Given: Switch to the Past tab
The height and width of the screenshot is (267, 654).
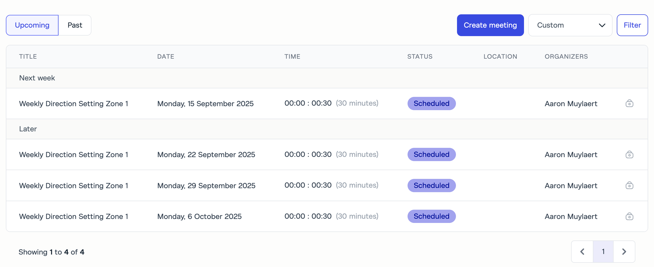Looking at the screenshot, I should (x=75, y=25).
